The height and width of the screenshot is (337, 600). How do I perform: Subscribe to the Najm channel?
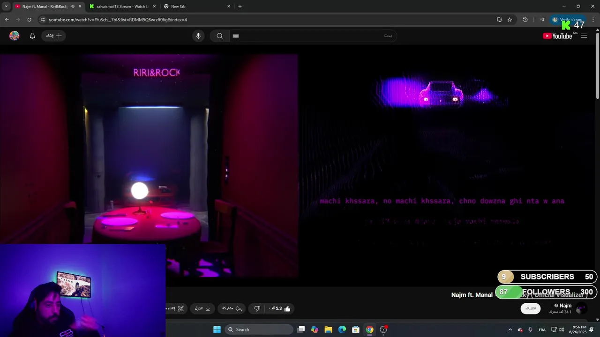point(531,308)
